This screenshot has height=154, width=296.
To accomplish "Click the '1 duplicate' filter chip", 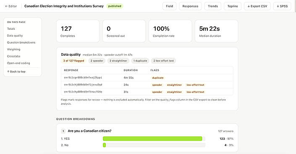I will tap(140, 61).
